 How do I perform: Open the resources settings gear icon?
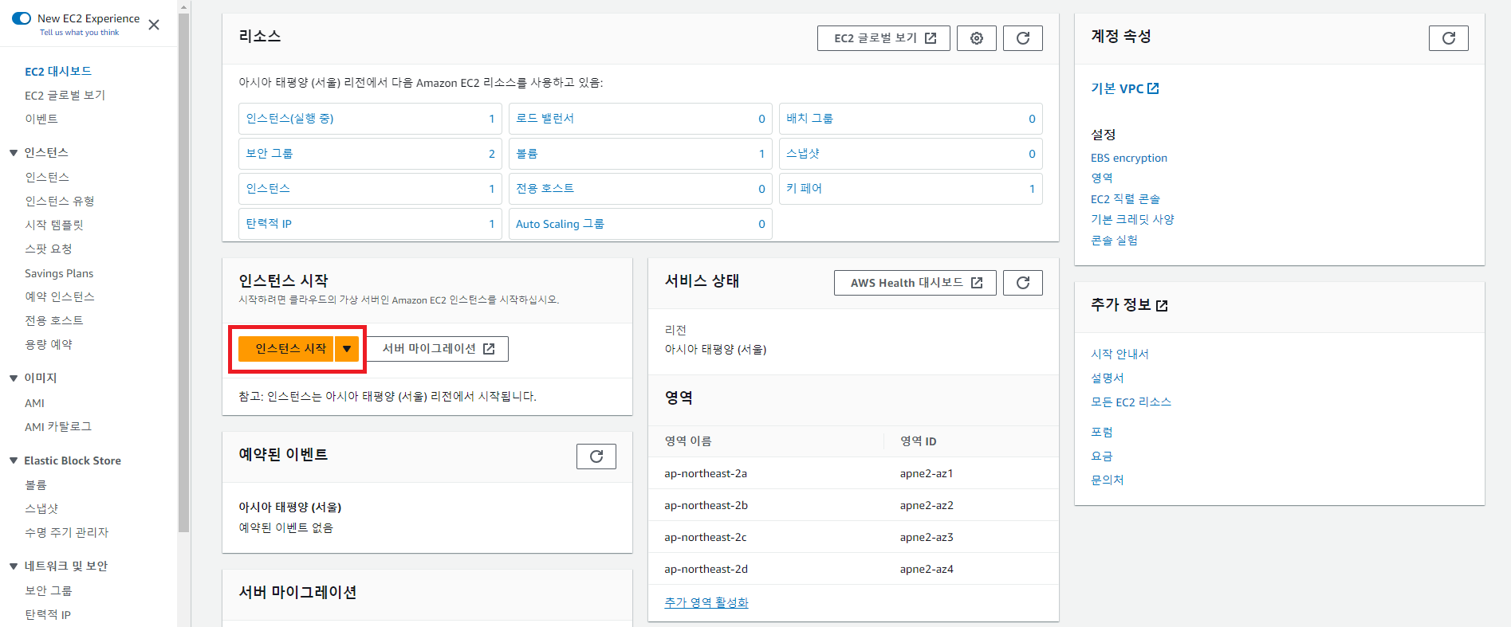(x=977, y=38)
